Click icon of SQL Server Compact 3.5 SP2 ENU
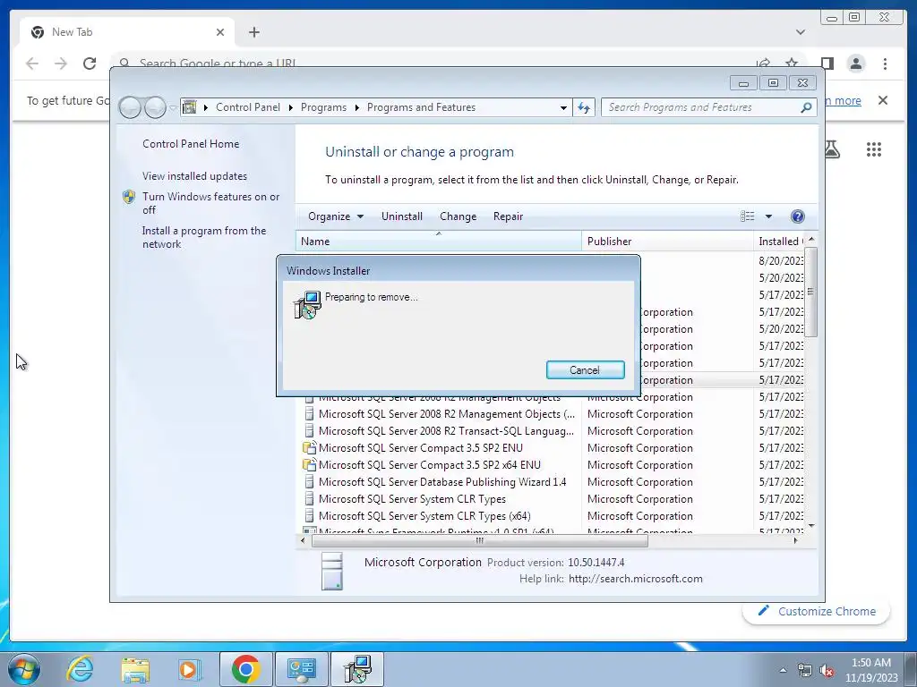Screen dimensions: 917x687 [309, 448]
